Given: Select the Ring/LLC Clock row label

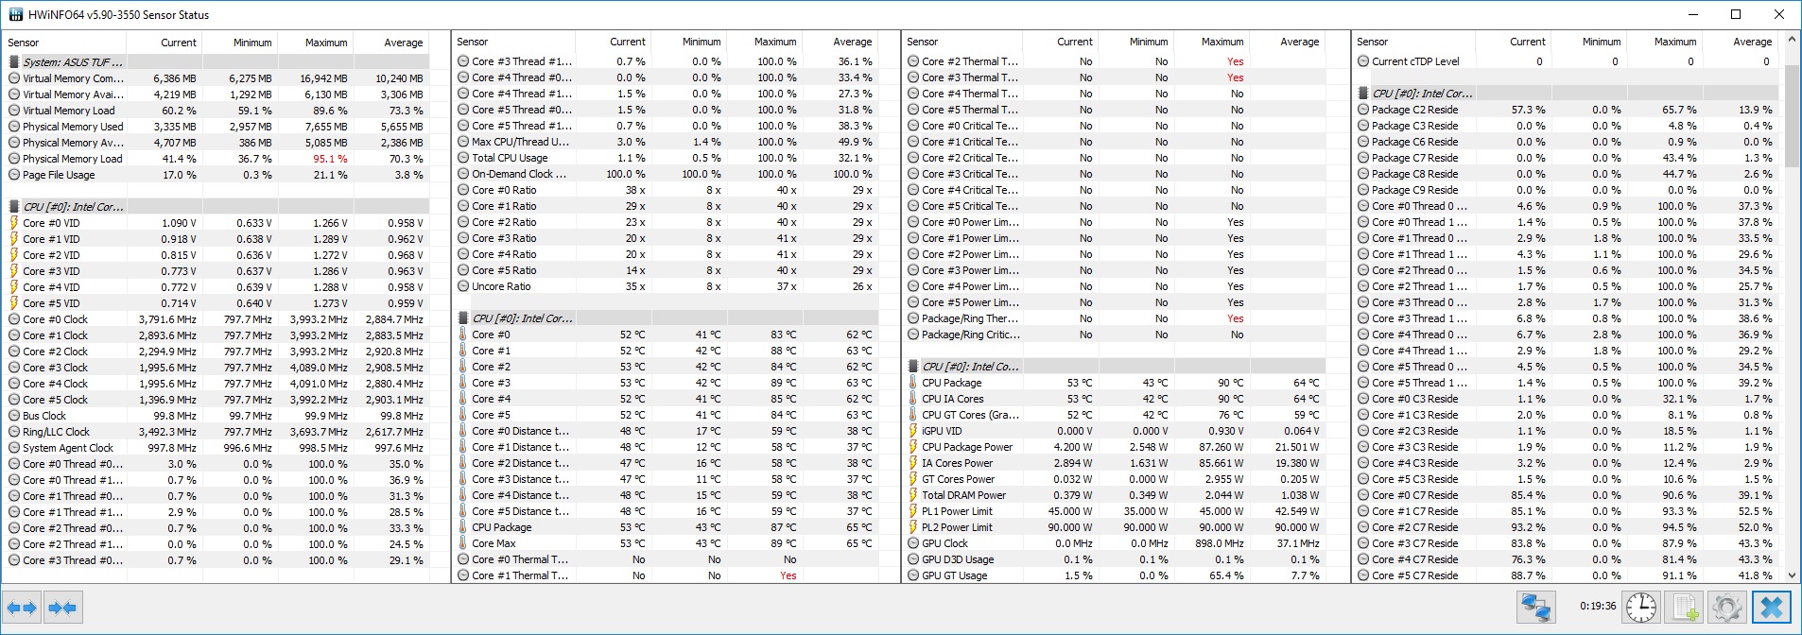Looking at the screenshot, I should (56, 432).
